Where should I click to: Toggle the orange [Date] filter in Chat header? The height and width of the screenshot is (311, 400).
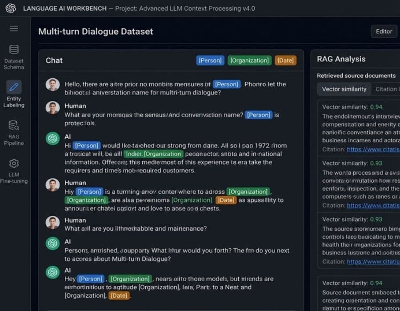285,60
